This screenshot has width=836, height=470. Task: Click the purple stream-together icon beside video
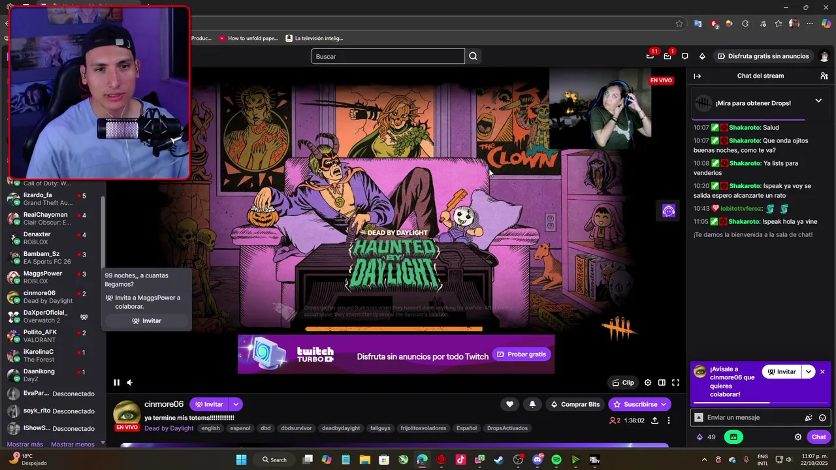tap(669, 211)
